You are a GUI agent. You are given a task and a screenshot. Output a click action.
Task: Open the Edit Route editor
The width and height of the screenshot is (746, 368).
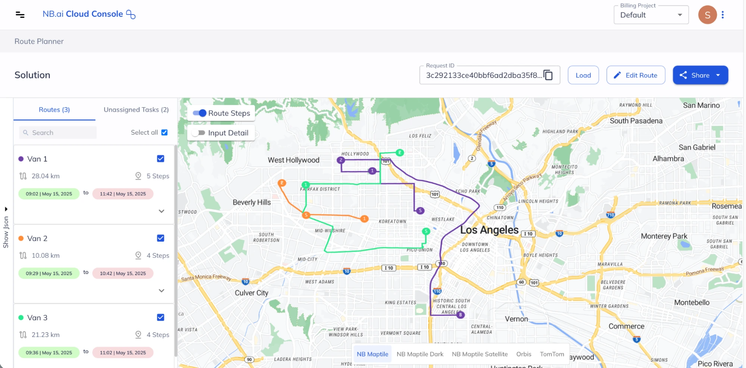pos(636,75)
